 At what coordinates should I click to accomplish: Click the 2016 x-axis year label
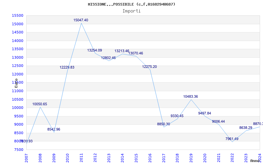click(x=150, y=158)
